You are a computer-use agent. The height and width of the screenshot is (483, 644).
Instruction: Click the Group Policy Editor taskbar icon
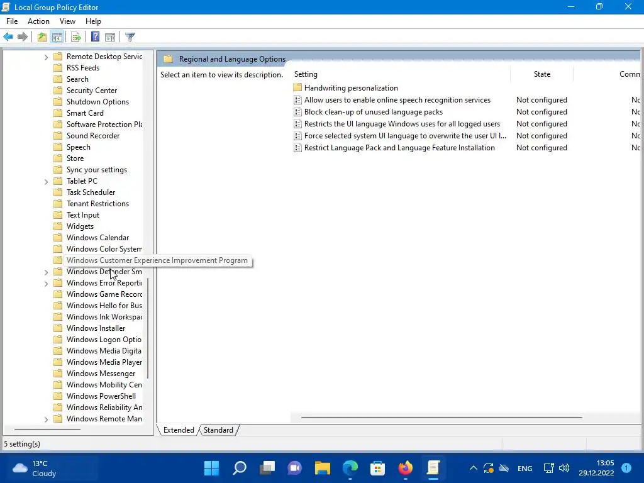click(433, 468)
